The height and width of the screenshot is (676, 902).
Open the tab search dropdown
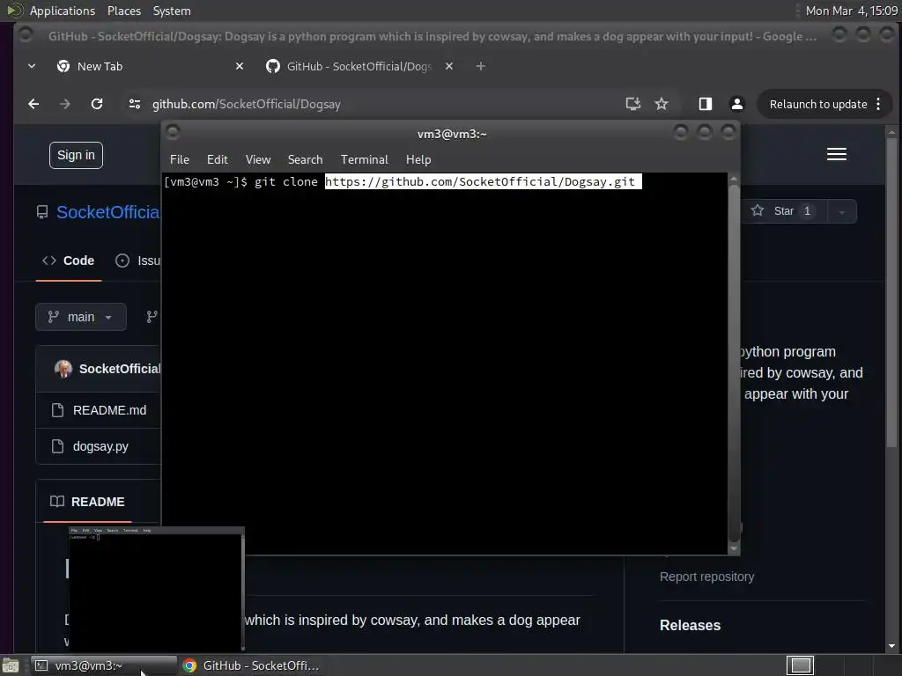(32, 66)
